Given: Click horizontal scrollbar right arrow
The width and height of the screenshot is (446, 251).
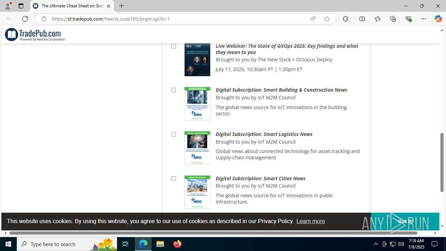Looking at the screenshot, I should (435, 233).
